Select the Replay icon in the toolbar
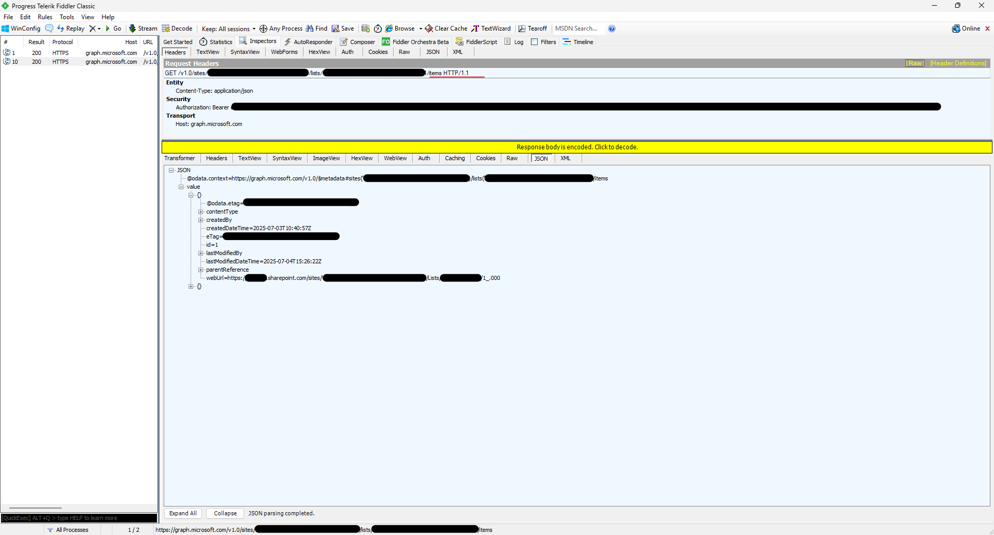Viewport: 994px width, 535px height. [71, 29]
